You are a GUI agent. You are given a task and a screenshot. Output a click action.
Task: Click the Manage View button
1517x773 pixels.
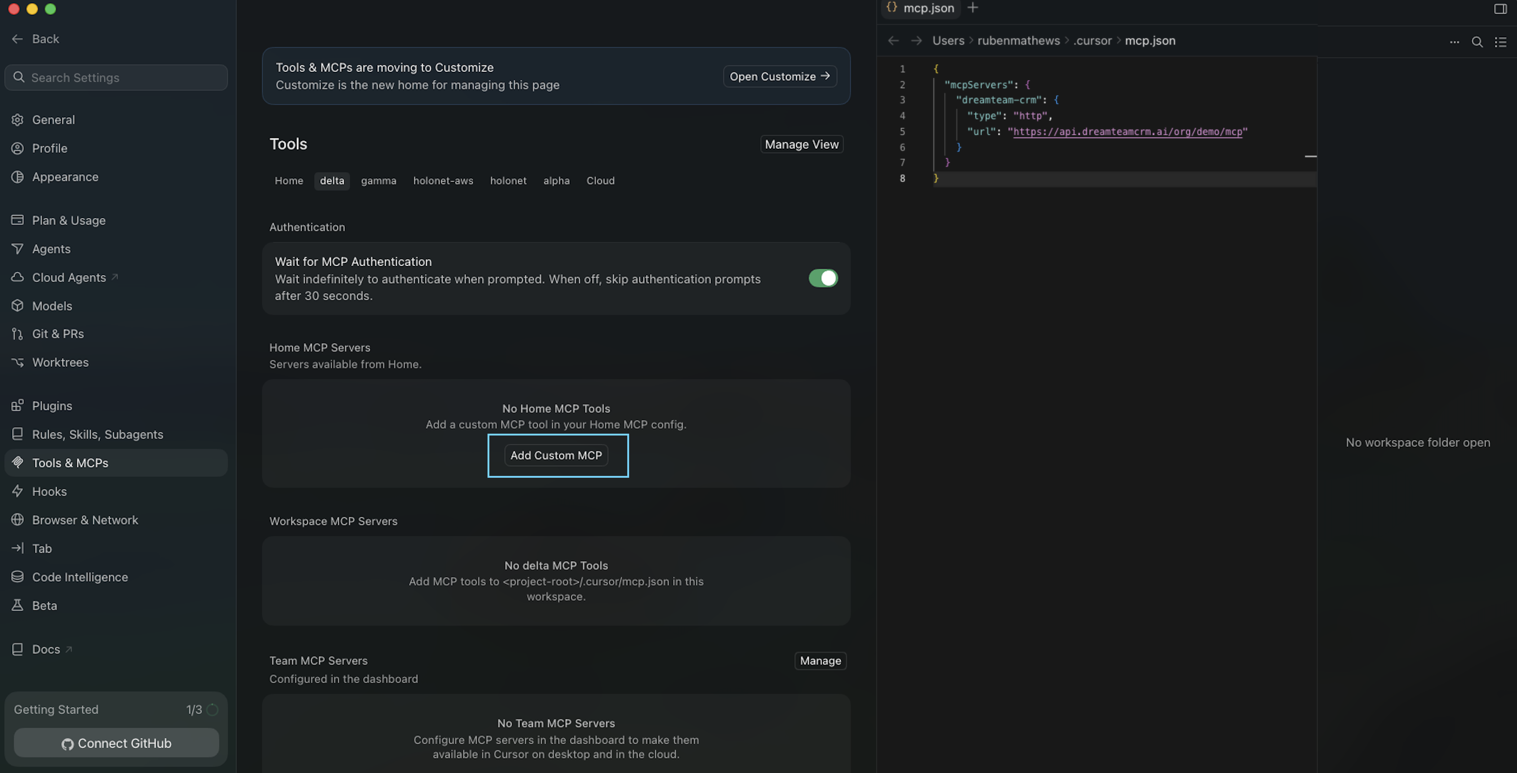(802, 144)
